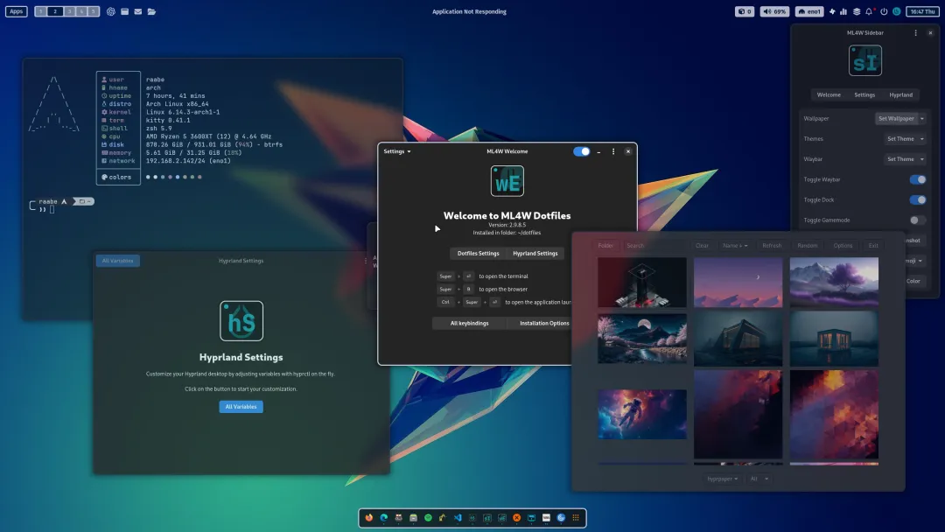This screenshot has height=532, width=945.
Task: Open the Settings dropdown in ML4W Welcome
Action: point(397,152)
